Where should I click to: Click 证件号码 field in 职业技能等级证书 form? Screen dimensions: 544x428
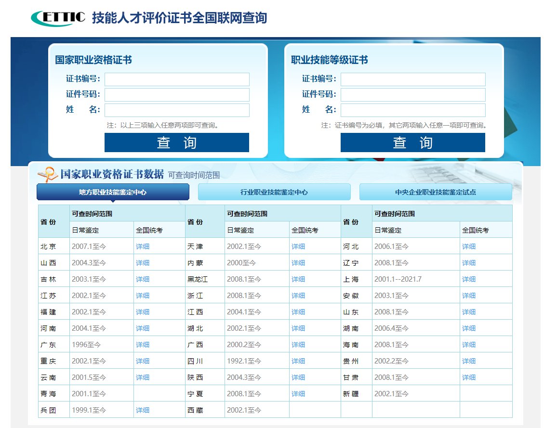pos(413,95)
